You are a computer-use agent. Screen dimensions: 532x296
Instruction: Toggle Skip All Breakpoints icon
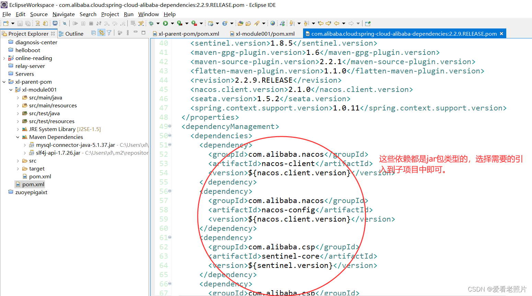pyautogui.click(x=65, y=23)
